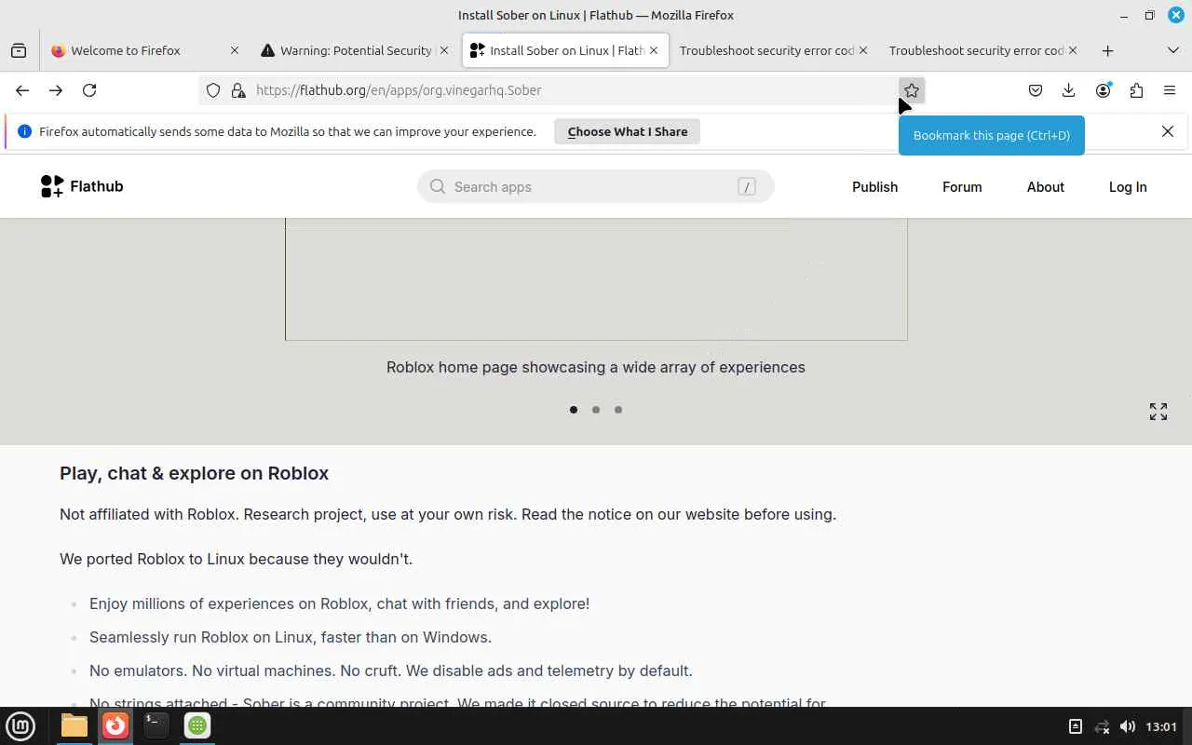Click the Choose What I Share button

pos(628,131)
